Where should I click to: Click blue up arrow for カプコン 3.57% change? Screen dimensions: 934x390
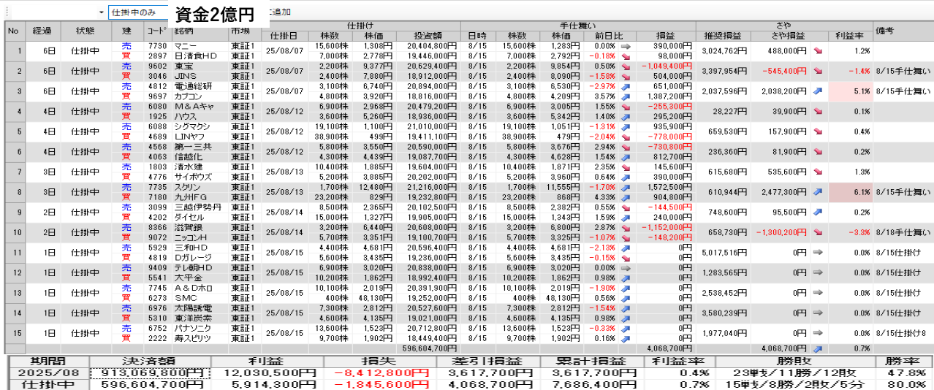point(626,96)
